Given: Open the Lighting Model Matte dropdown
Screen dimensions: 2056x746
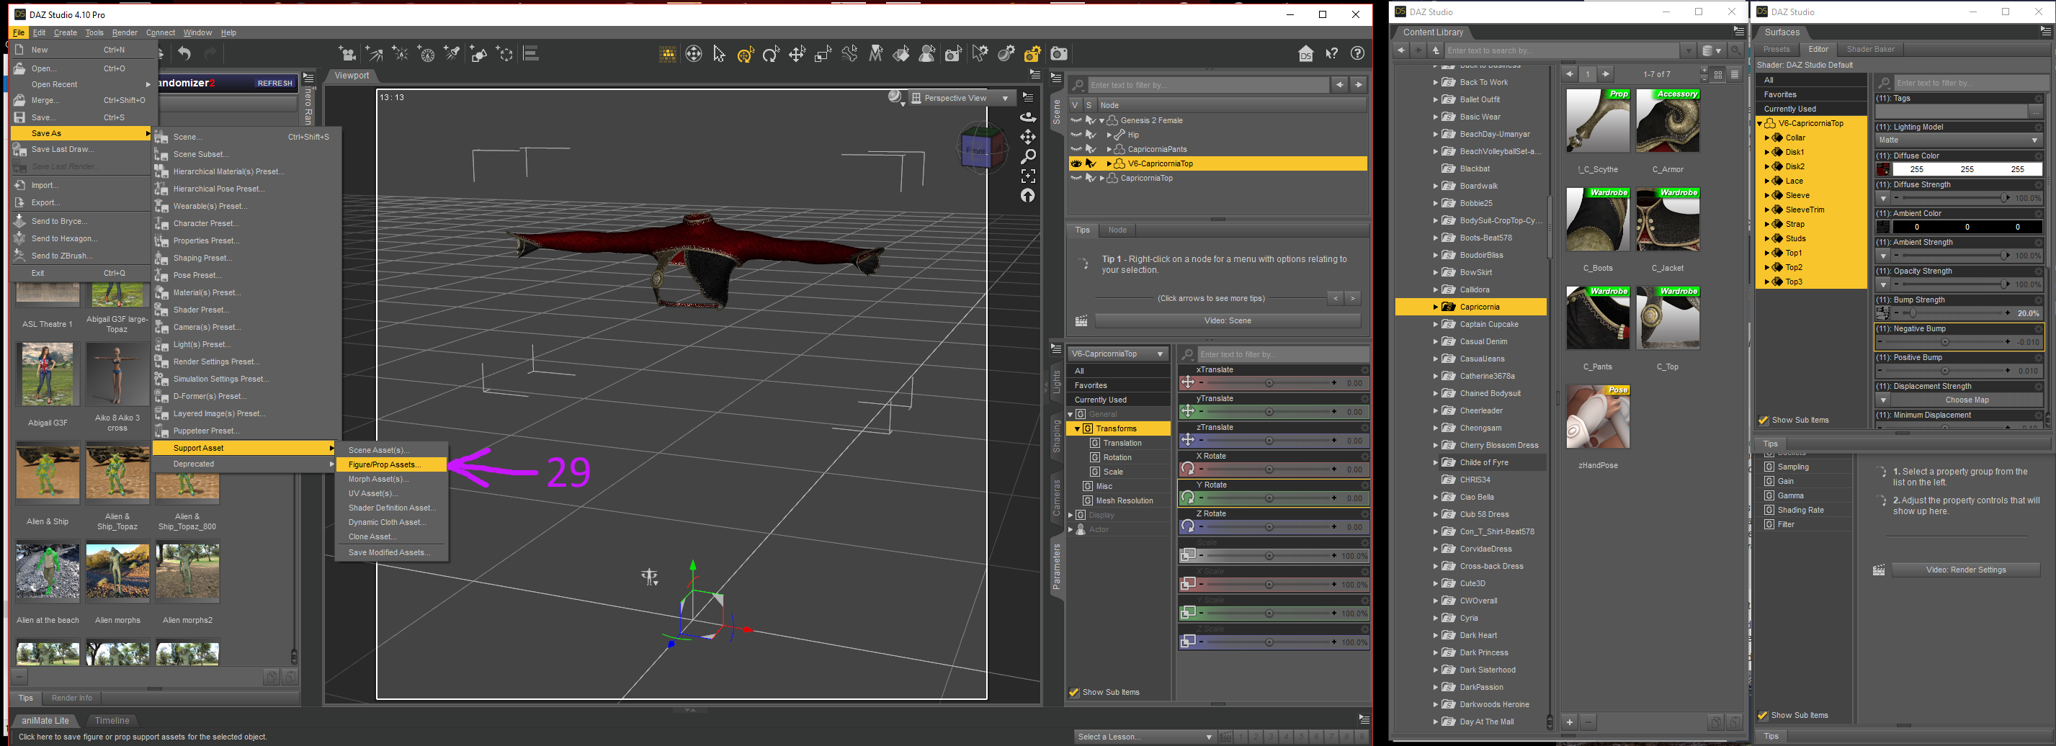Looking at the screenshot, I should [x=1957, y=140].
